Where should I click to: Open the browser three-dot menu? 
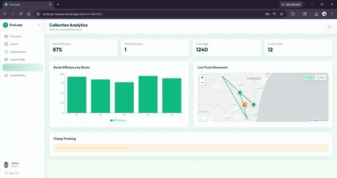(332, 14)
